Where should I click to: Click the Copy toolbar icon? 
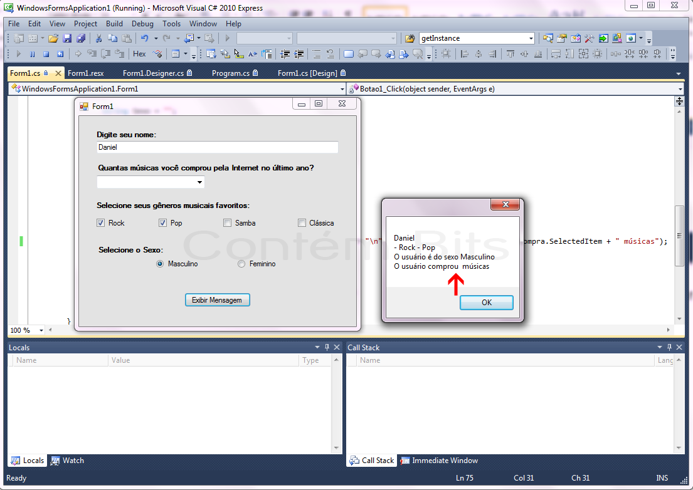tap(113, 38)
